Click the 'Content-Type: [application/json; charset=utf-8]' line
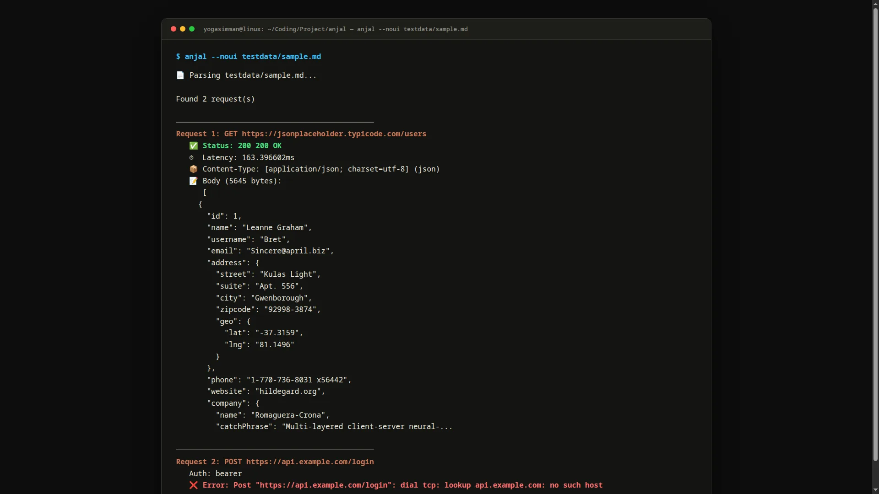The image size is (879, 494). [x=306, y=169]
